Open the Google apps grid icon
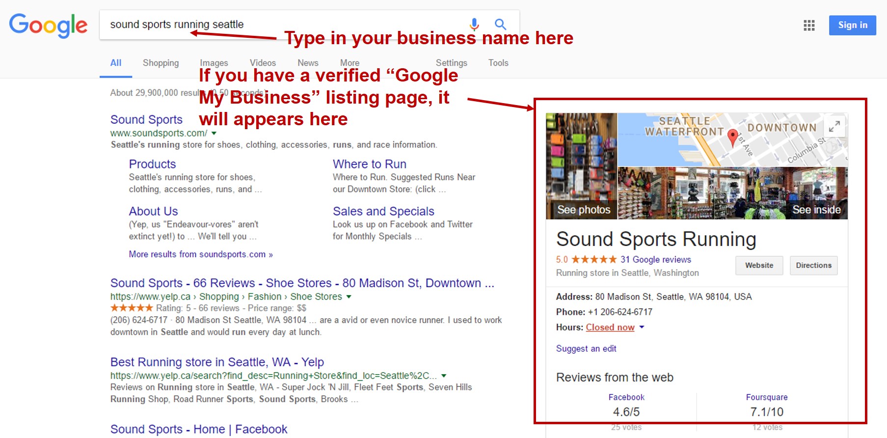This screenshot has height=438, width=887. coord(809,25)
